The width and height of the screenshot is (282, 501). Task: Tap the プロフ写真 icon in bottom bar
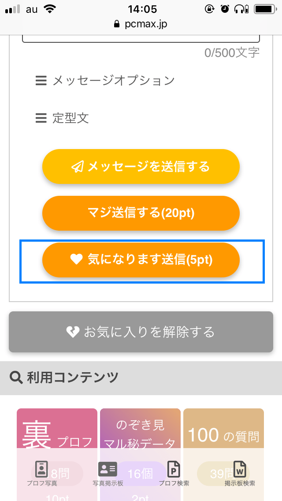click(x=42, y=469)
